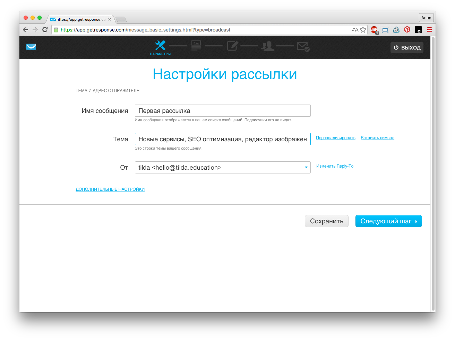Open the Adblock Plus extension
The image size is (455, 340).
[374, 30]
